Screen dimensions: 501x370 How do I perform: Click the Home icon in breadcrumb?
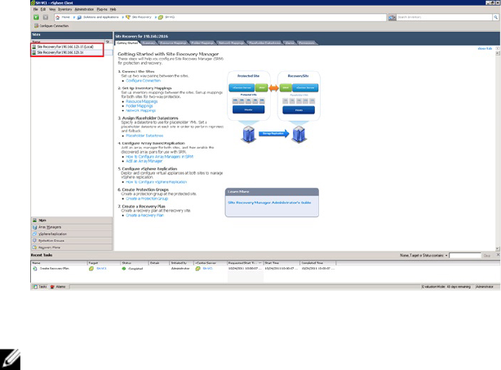point(57,17)
